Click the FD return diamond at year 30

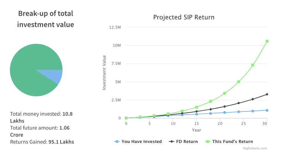(267, 94)
